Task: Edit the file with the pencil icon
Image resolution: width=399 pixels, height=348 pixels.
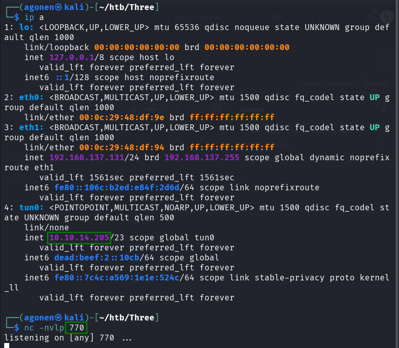Action: pos(190,109)
